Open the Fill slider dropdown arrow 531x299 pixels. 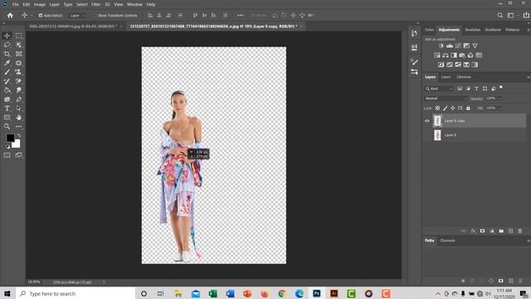pyautogui.click(x=499, y=108)
